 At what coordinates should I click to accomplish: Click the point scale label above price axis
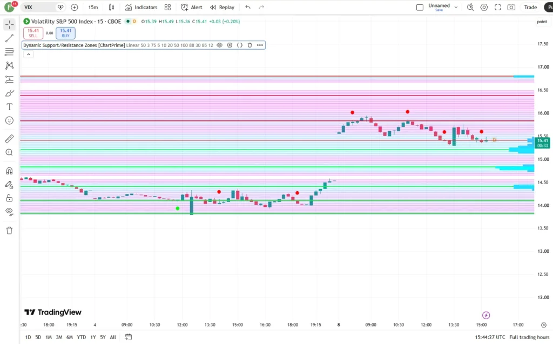click(542, 22)
